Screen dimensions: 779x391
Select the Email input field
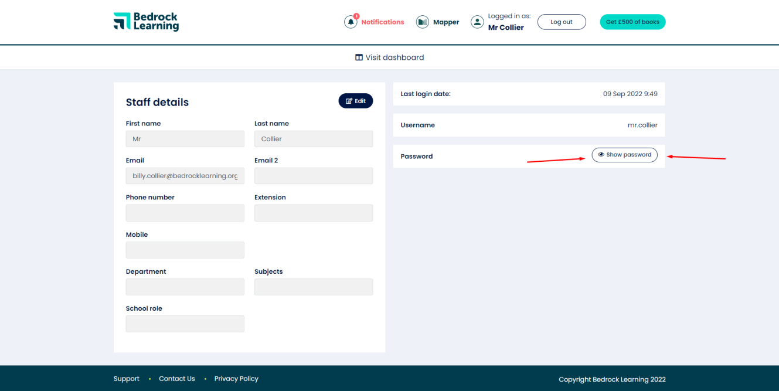coord(185,176)
